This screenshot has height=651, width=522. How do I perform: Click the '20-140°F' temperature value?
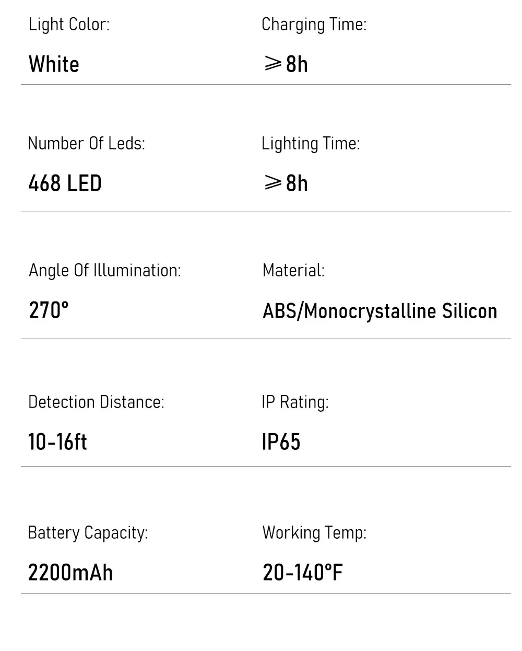303,573
